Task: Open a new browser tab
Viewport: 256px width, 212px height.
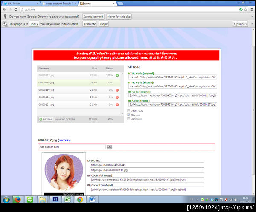Action: click(x=120, y=3)
